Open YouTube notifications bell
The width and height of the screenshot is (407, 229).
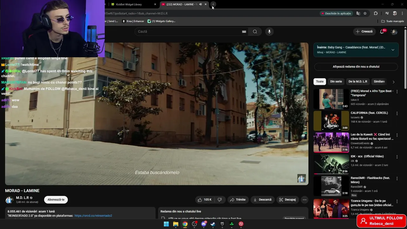(x=383, y=31)
